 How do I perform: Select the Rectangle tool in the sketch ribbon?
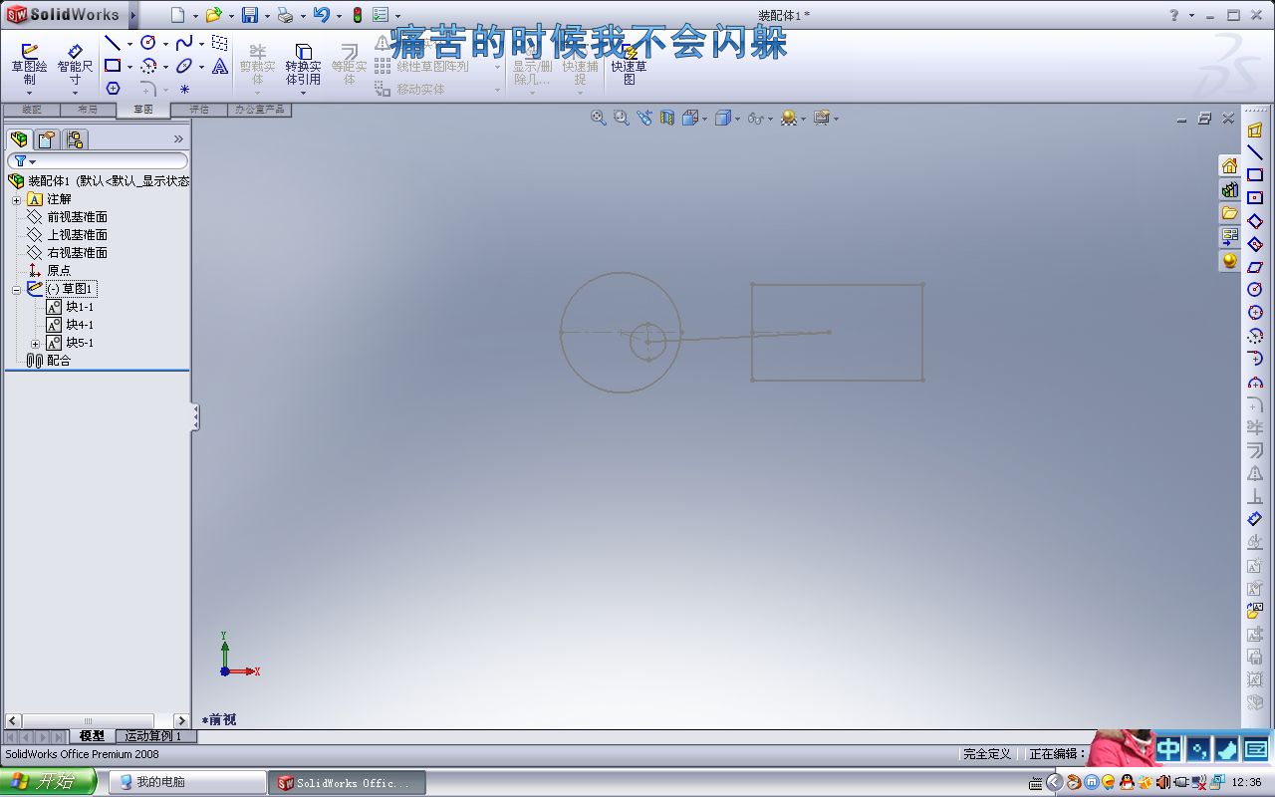[x=113, y=67]
